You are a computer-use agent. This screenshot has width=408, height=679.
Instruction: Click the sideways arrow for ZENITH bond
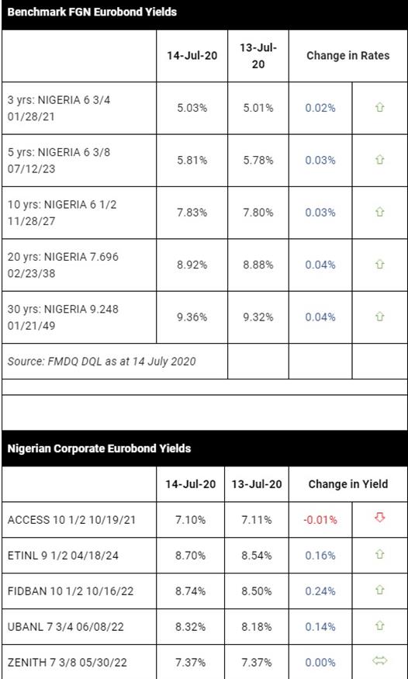coord(379,661)
